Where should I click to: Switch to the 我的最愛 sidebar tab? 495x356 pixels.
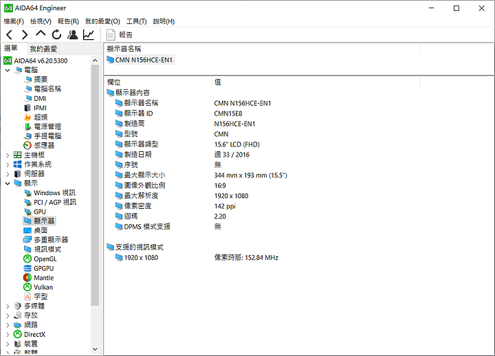click(x=43, y=49)
